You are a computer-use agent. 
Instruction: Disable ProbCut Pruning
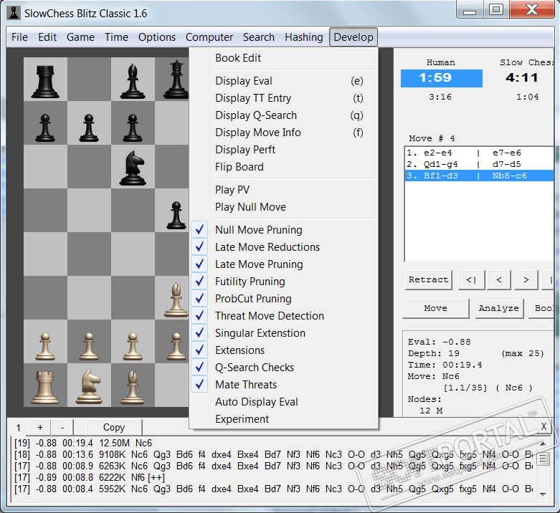point(283,298)
